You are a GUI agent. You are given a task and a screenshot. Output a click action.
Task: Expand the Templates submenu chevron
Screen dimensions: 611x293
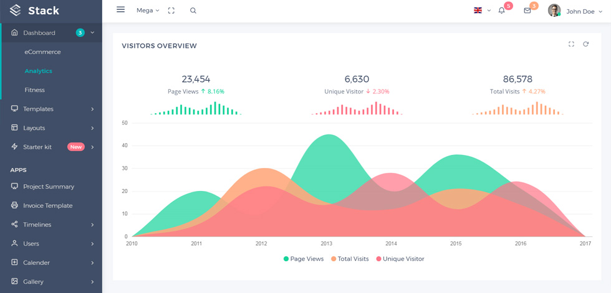point(92,109)
